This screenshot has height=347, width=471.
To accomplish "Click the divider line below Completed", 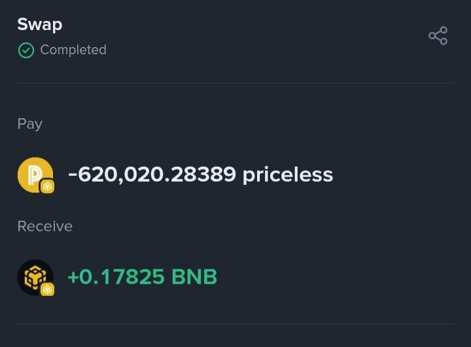I will 235,83.
